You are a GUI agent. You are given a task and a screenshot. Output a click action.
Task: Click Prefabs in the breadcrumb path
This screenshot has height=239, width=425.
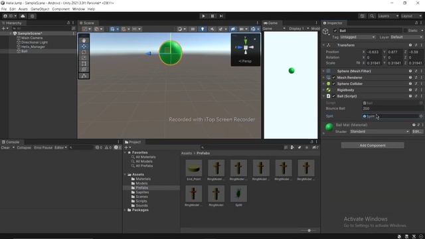[203, 153]
